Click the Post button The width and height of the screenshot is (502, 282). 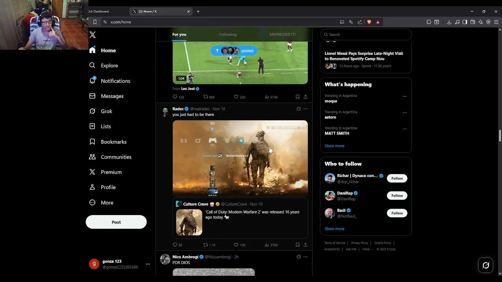click(116, 222)
